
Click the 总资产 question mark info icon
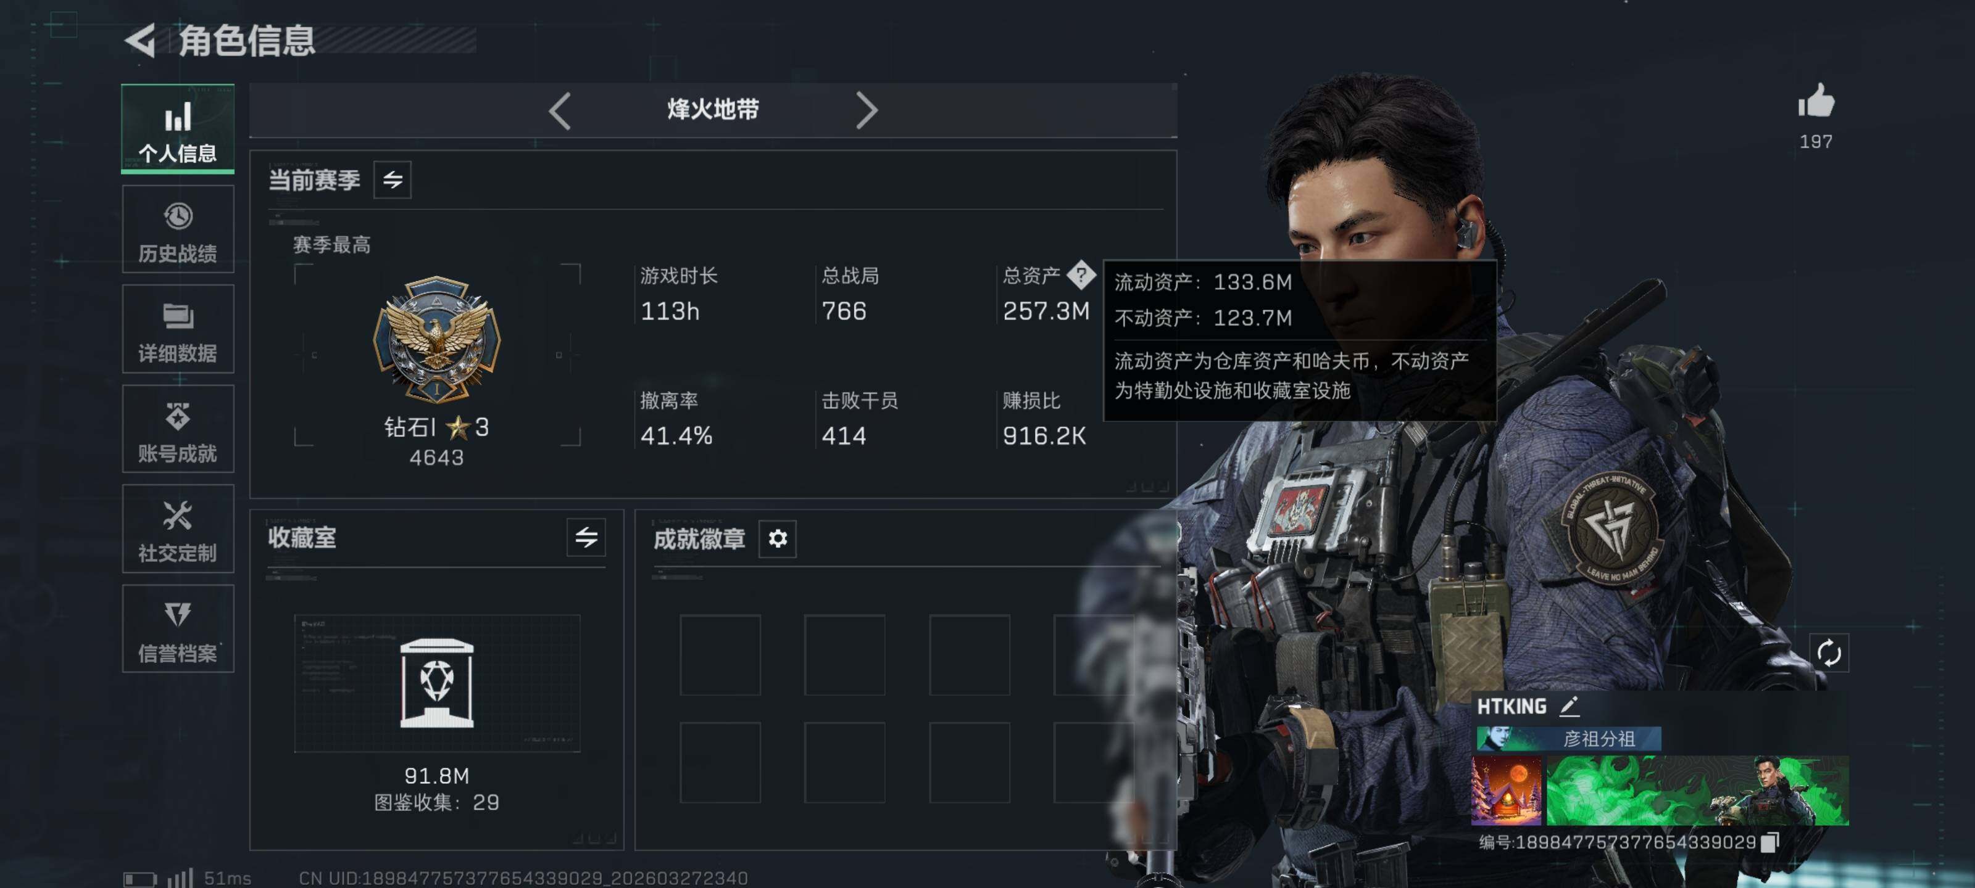click(1081, 274)
